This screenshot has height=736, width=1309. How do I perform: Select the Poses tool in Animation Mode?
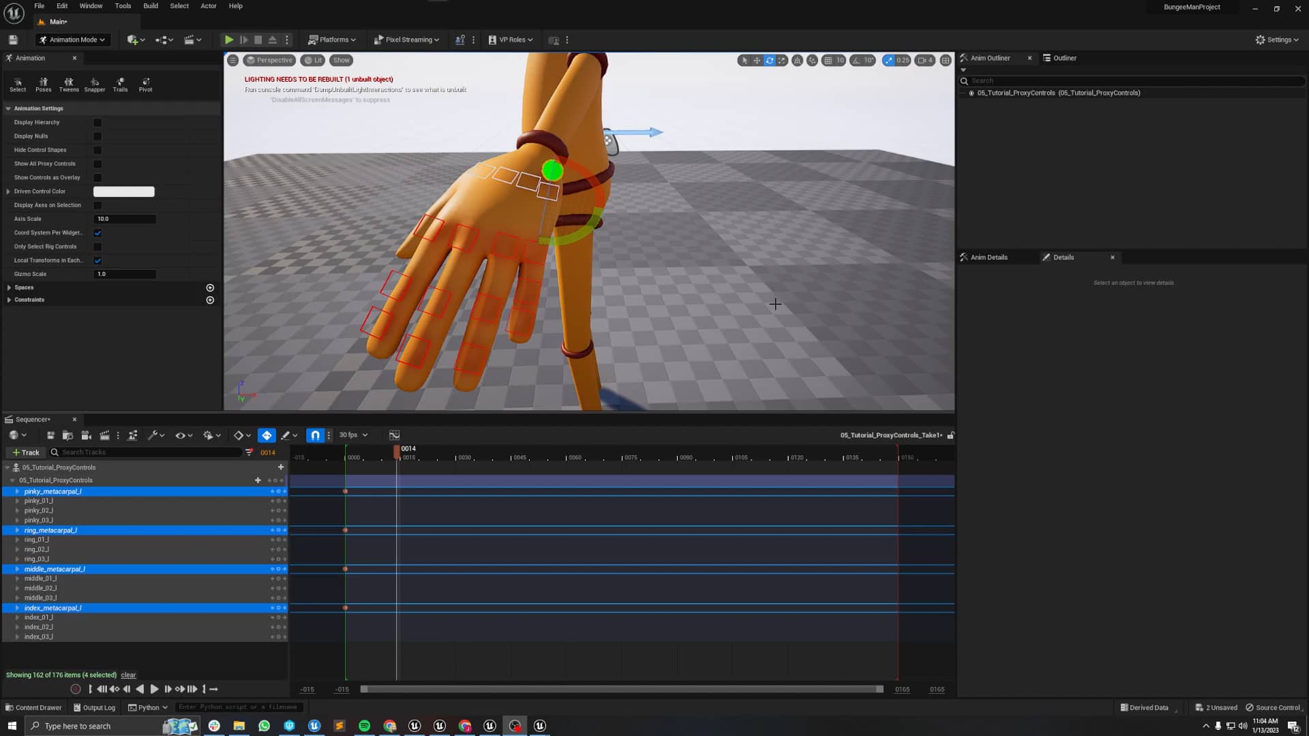(x=43, y=85)
